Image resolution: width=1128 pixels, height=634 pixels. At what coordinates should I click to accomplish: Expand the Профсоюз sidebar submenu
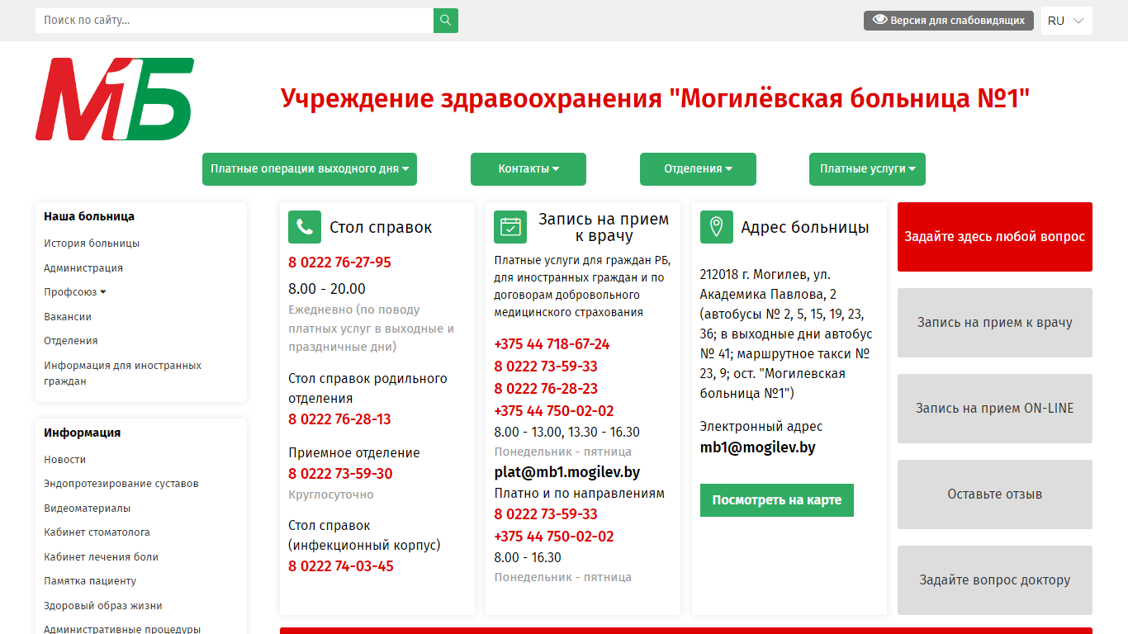[75, 292]
